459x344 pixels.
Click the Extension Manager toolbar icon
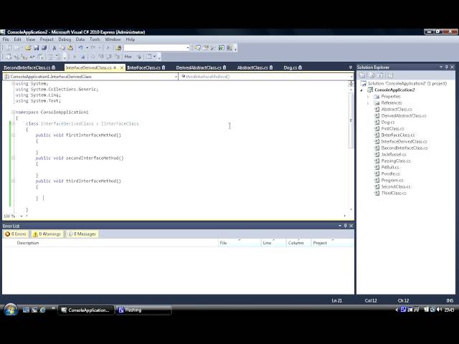click(x=229, y=48)
